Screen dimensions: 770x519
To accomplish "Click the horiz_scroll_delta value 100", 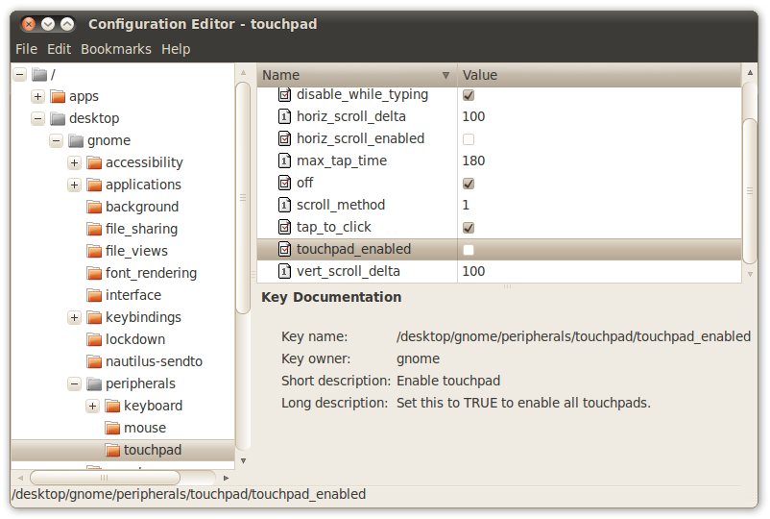I will pyautogui.click(x=473, y=116).
